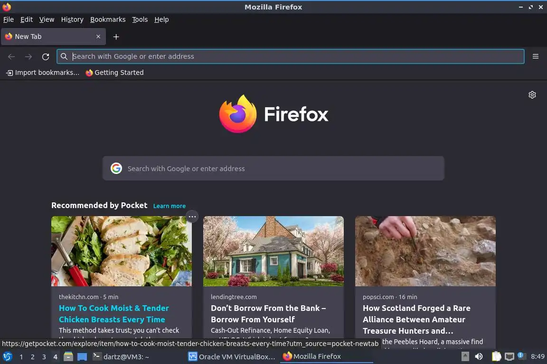The height and width of the screenshot is (364, 547).
Task: Click popsci.com · 16 min source text
Action: coord(390,297)
